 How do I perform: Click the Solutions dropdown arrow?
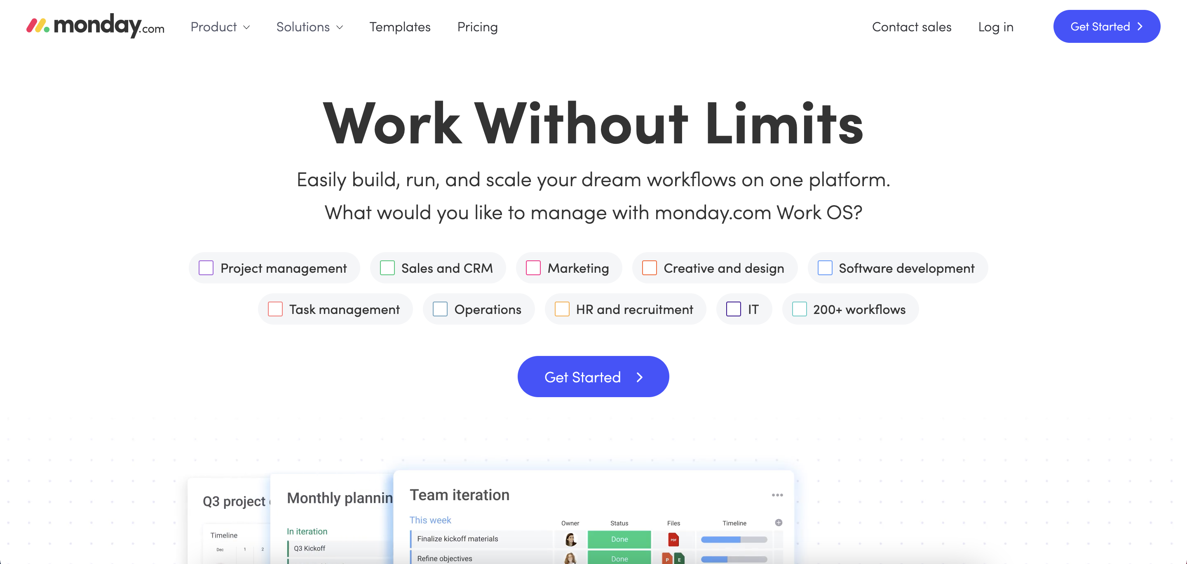tap(340, 27)
